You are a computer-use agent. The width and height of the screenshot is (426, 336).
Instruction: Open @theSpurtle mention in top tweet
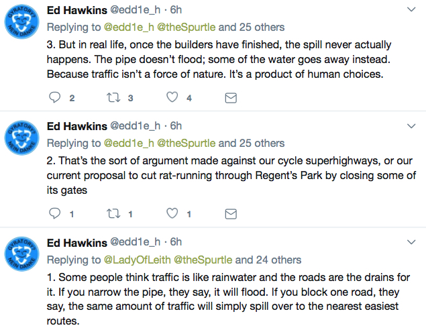pos(187,27)
